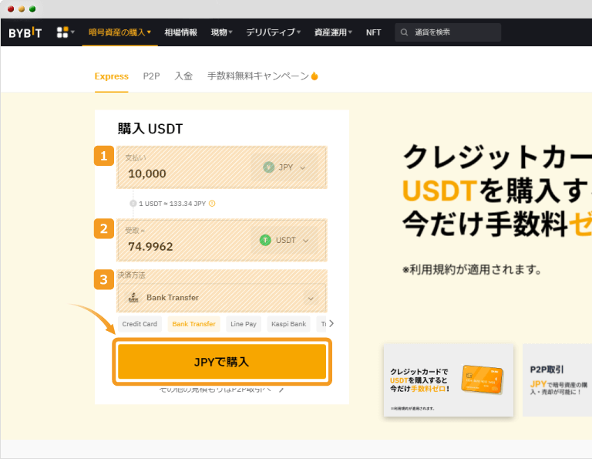The width and height of the screenshot is (592, 459).
Task: Open the P2P取引 promo card
Action: pos(557,380)
